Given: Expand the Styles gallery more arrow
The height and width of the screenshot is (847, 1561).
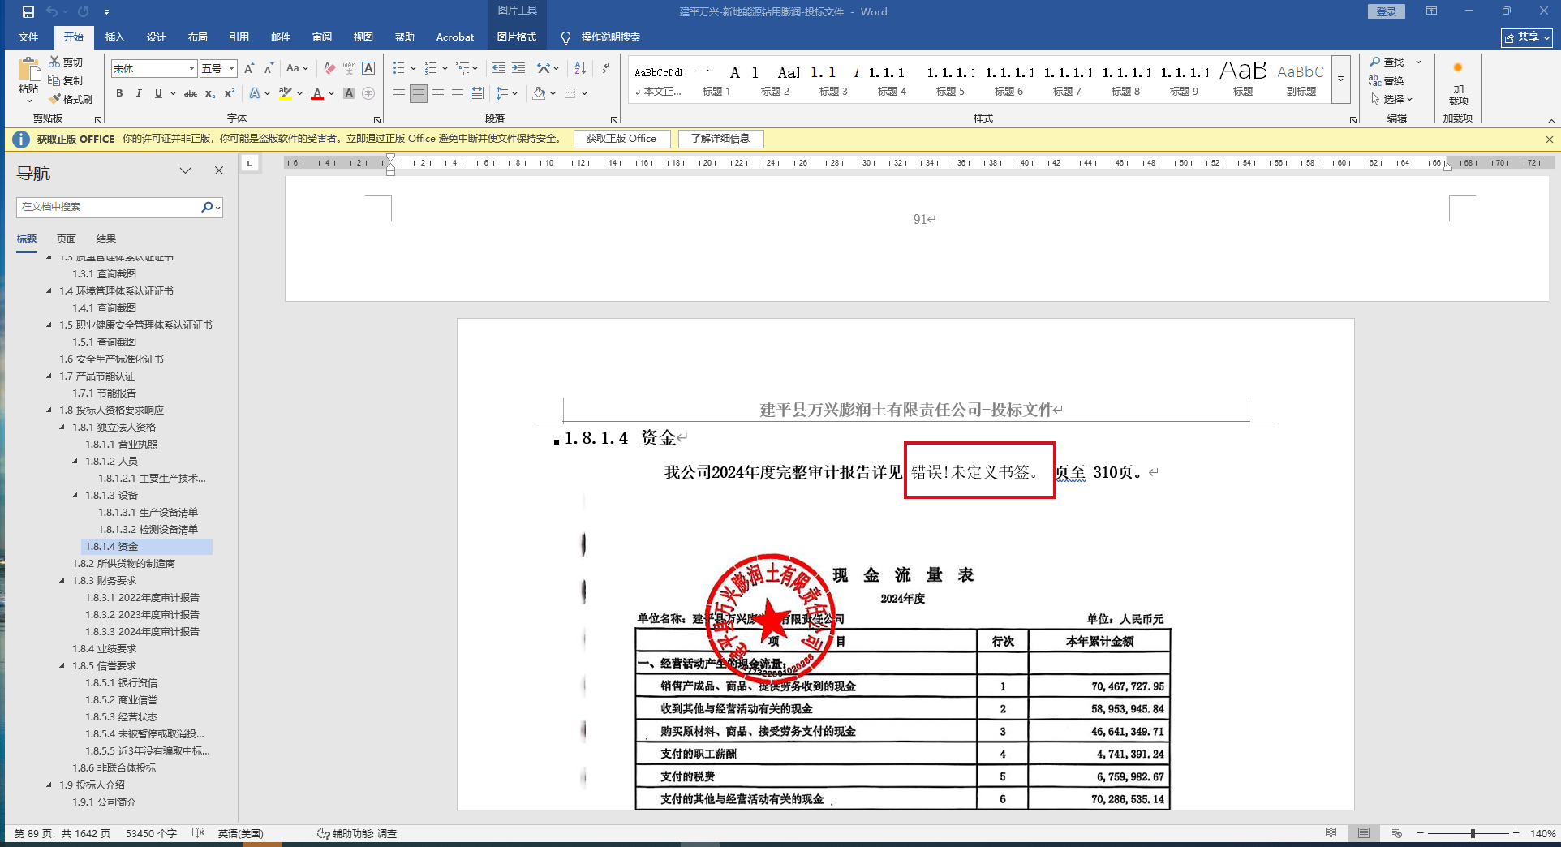Looking at the screenshot, I should coord(1340,79).
